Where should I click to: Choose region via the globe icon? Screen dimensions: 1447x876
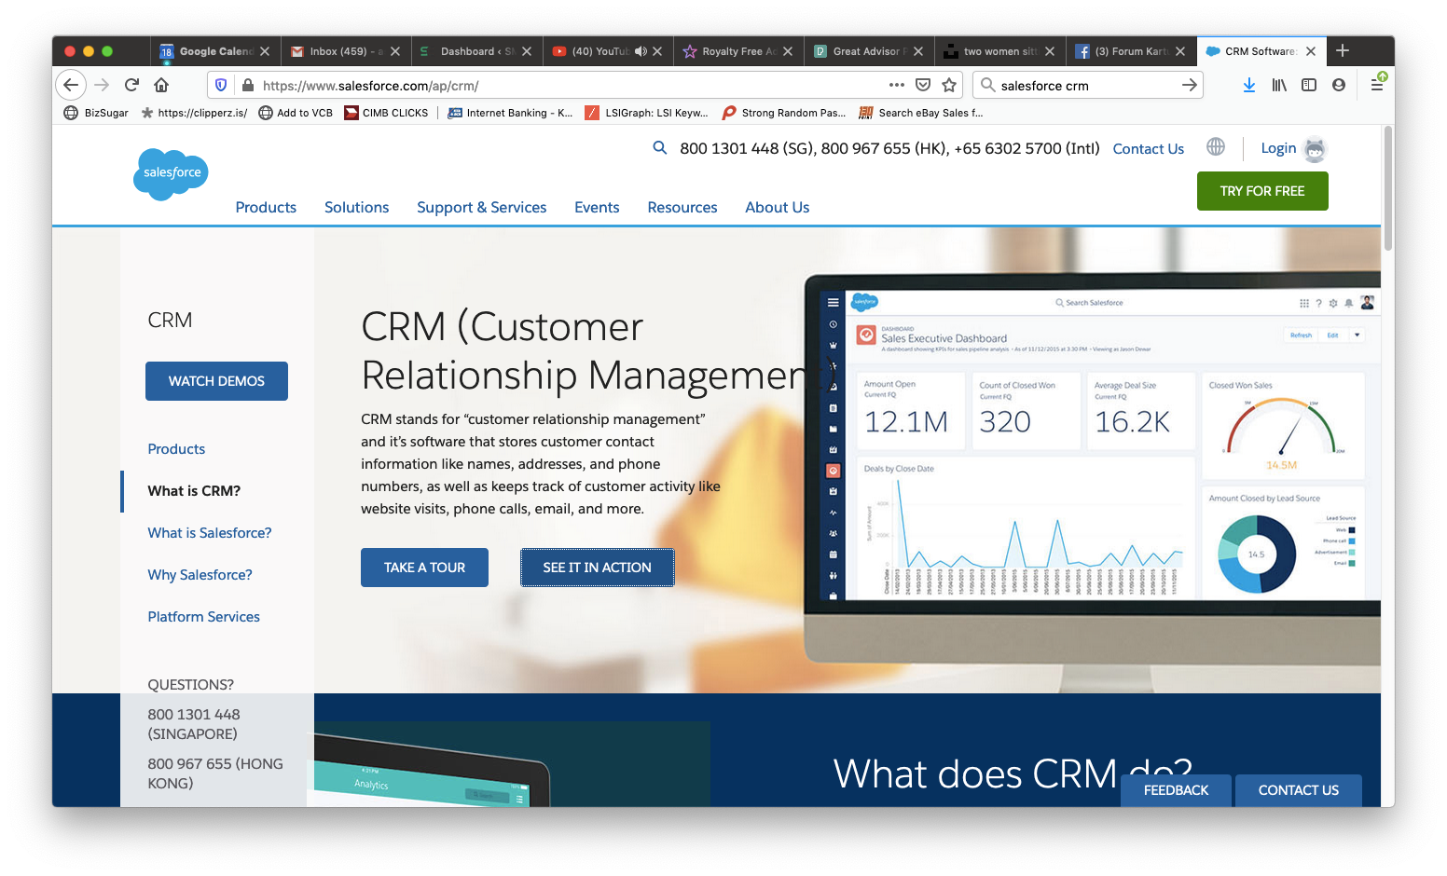(x=1216, y=146)
